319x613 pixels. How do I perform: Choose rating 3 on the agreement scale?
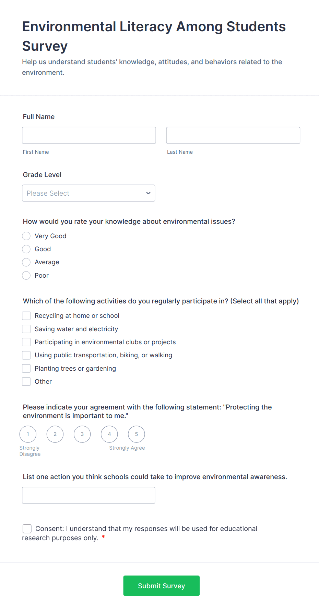coord(82,434)
